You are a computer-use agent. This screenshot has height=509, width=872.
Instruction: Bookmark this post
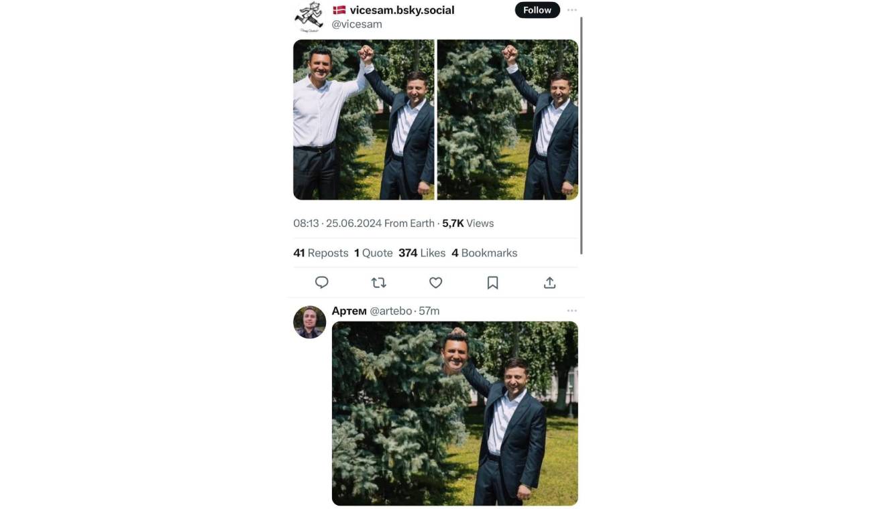(492, 283)
